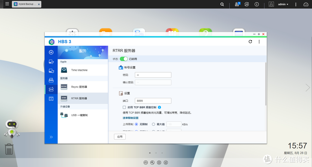Image resolution: width=312 pixels, height=167 pixels.
Task: Close the Hybrid Backup taskbar tab
Action: coord(39,4)
